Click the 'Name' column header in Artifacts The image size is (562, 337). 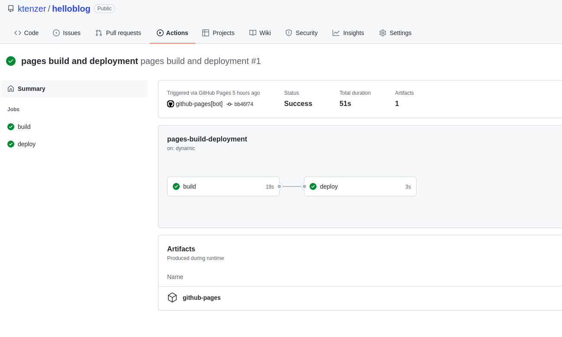pos(175,277)
